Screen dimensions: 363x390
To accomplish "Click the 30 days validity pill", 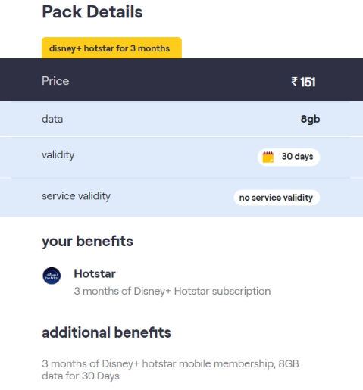I will pyautogui.click(x=289, y=157).
